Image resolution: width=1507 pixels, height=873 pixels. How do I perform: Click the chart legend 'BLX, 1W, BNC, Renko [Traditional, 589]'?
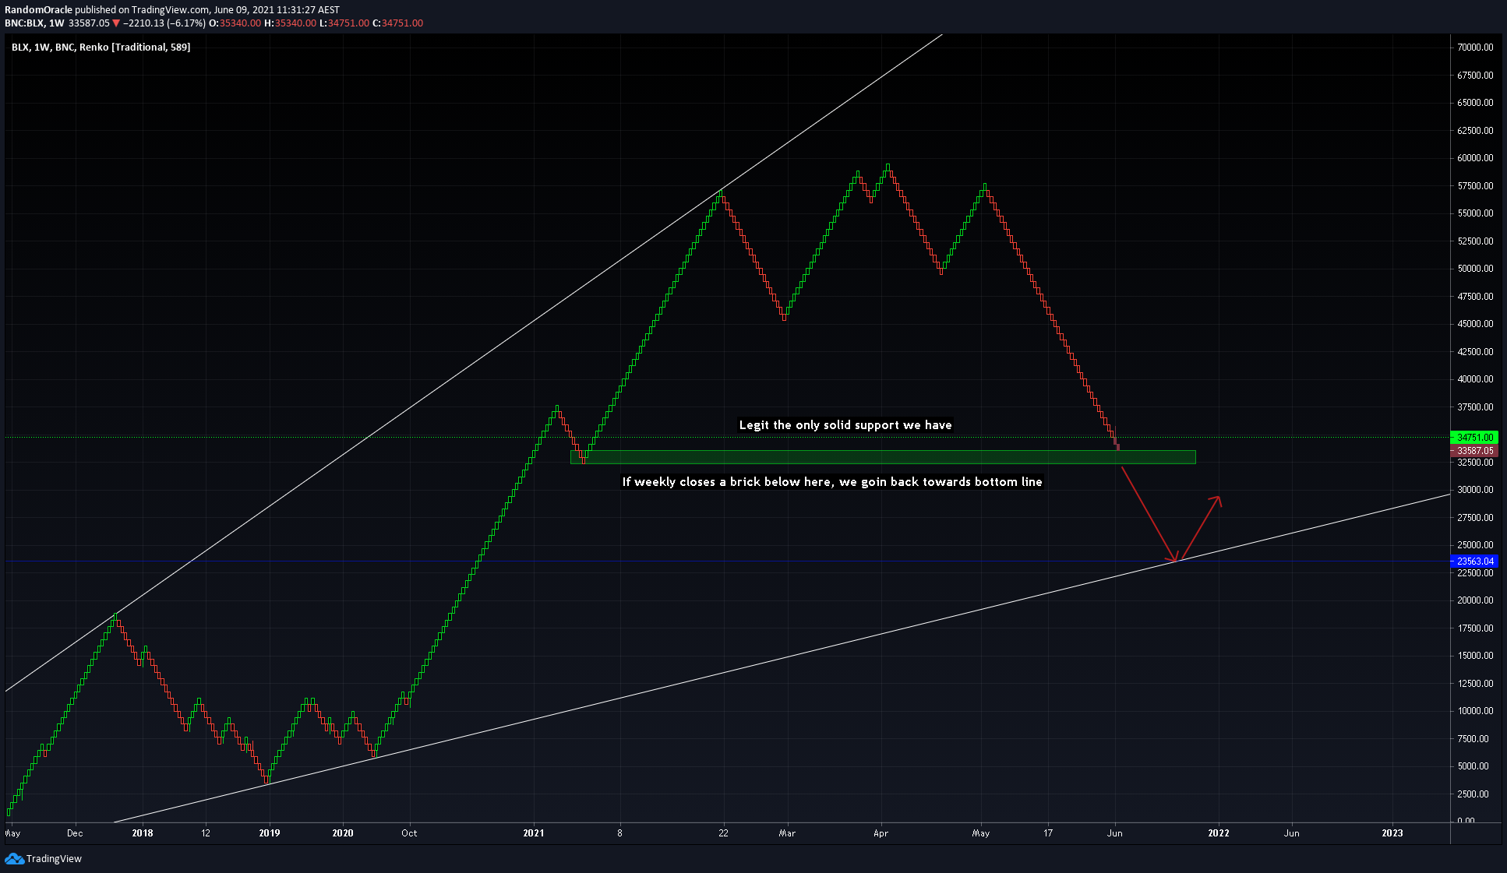[101, 48]
